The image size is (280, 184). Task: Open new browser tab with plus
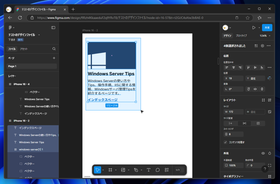click(x=73, y=9)
